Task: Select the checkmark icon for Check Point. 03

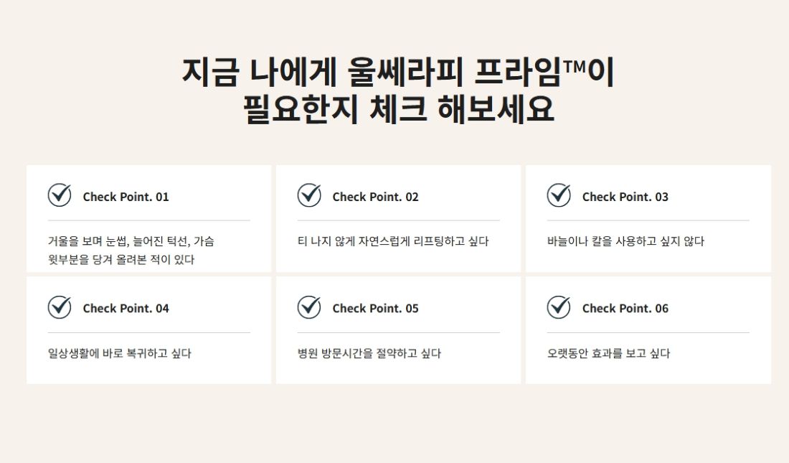Action: coord(559,195)
